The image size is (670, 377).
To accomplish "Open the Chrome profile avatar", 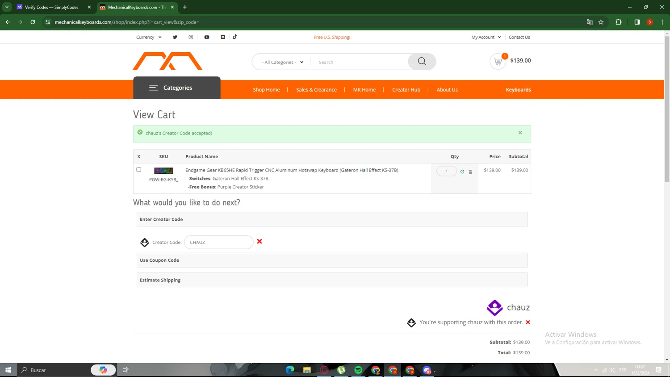I will coord(650,22).
